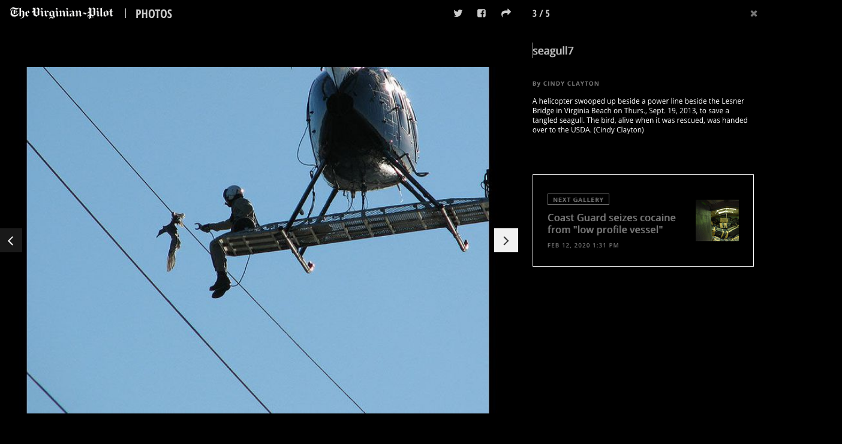
Task: Share this photo on Twitter
Action: coord(458,13)
